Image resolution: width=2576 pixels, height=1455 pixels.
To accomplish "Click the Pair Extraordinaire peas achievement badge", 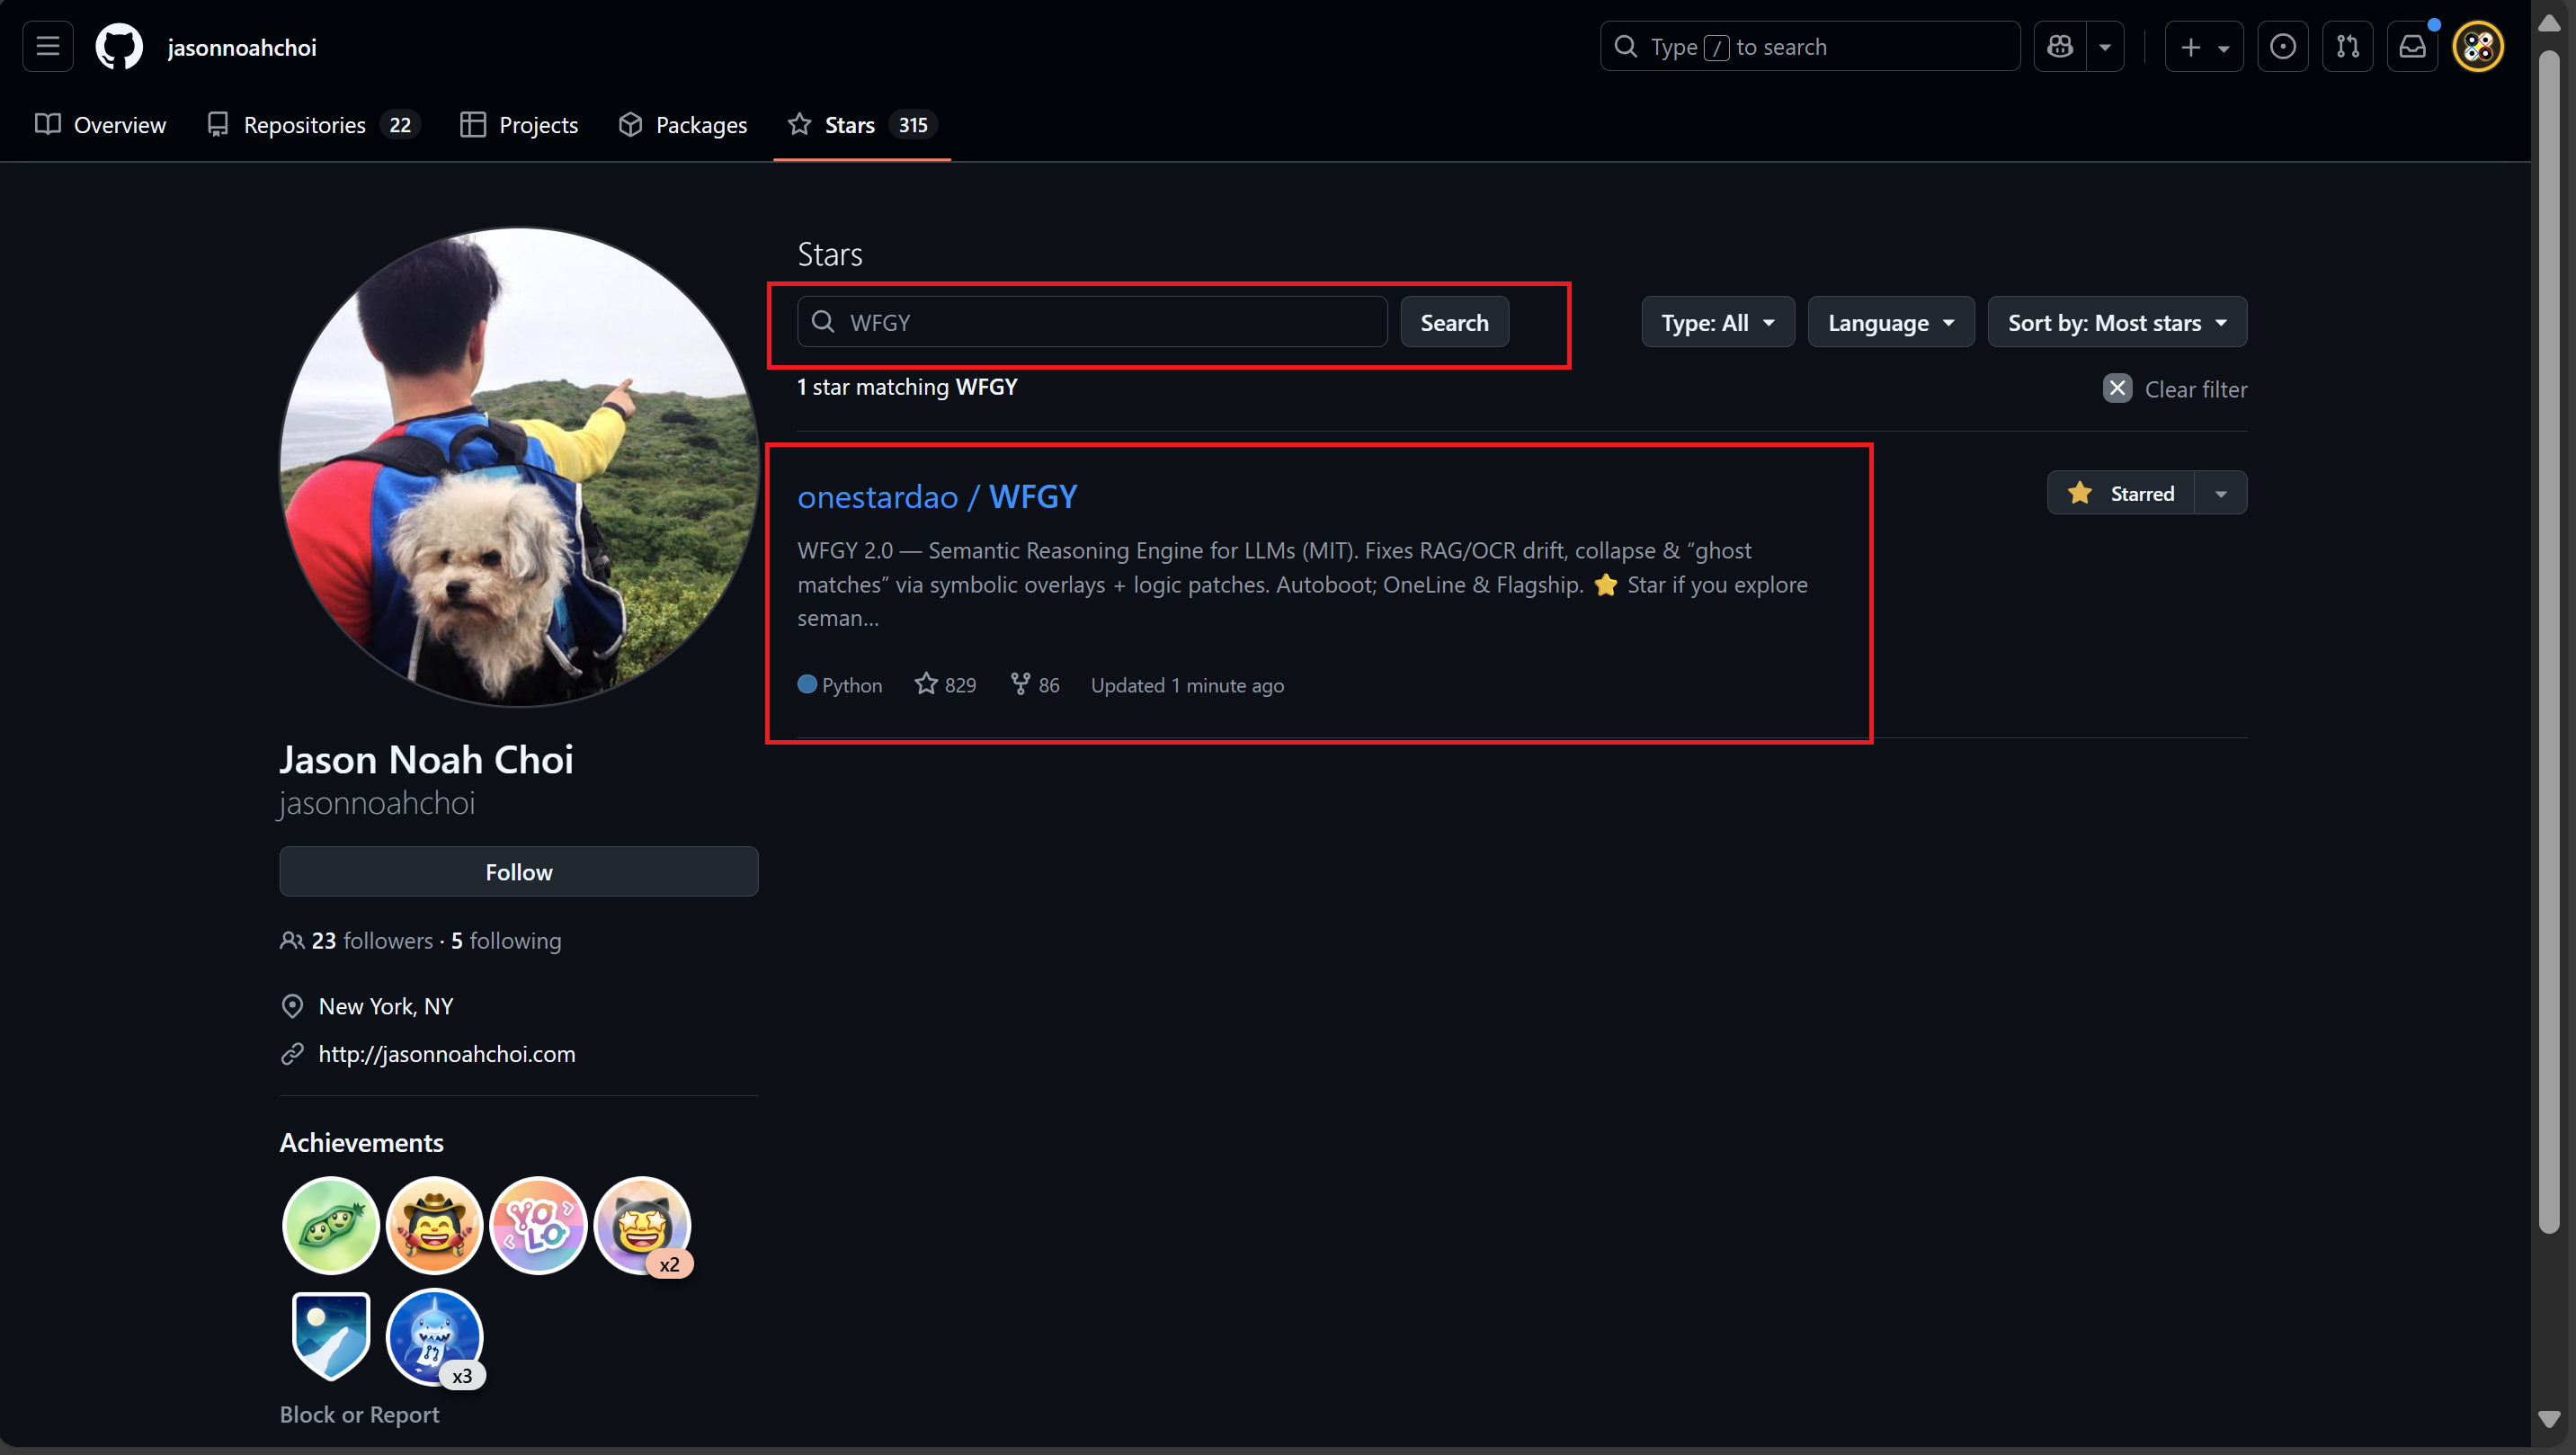I will pyautogui.click(x=330, y=1225).
